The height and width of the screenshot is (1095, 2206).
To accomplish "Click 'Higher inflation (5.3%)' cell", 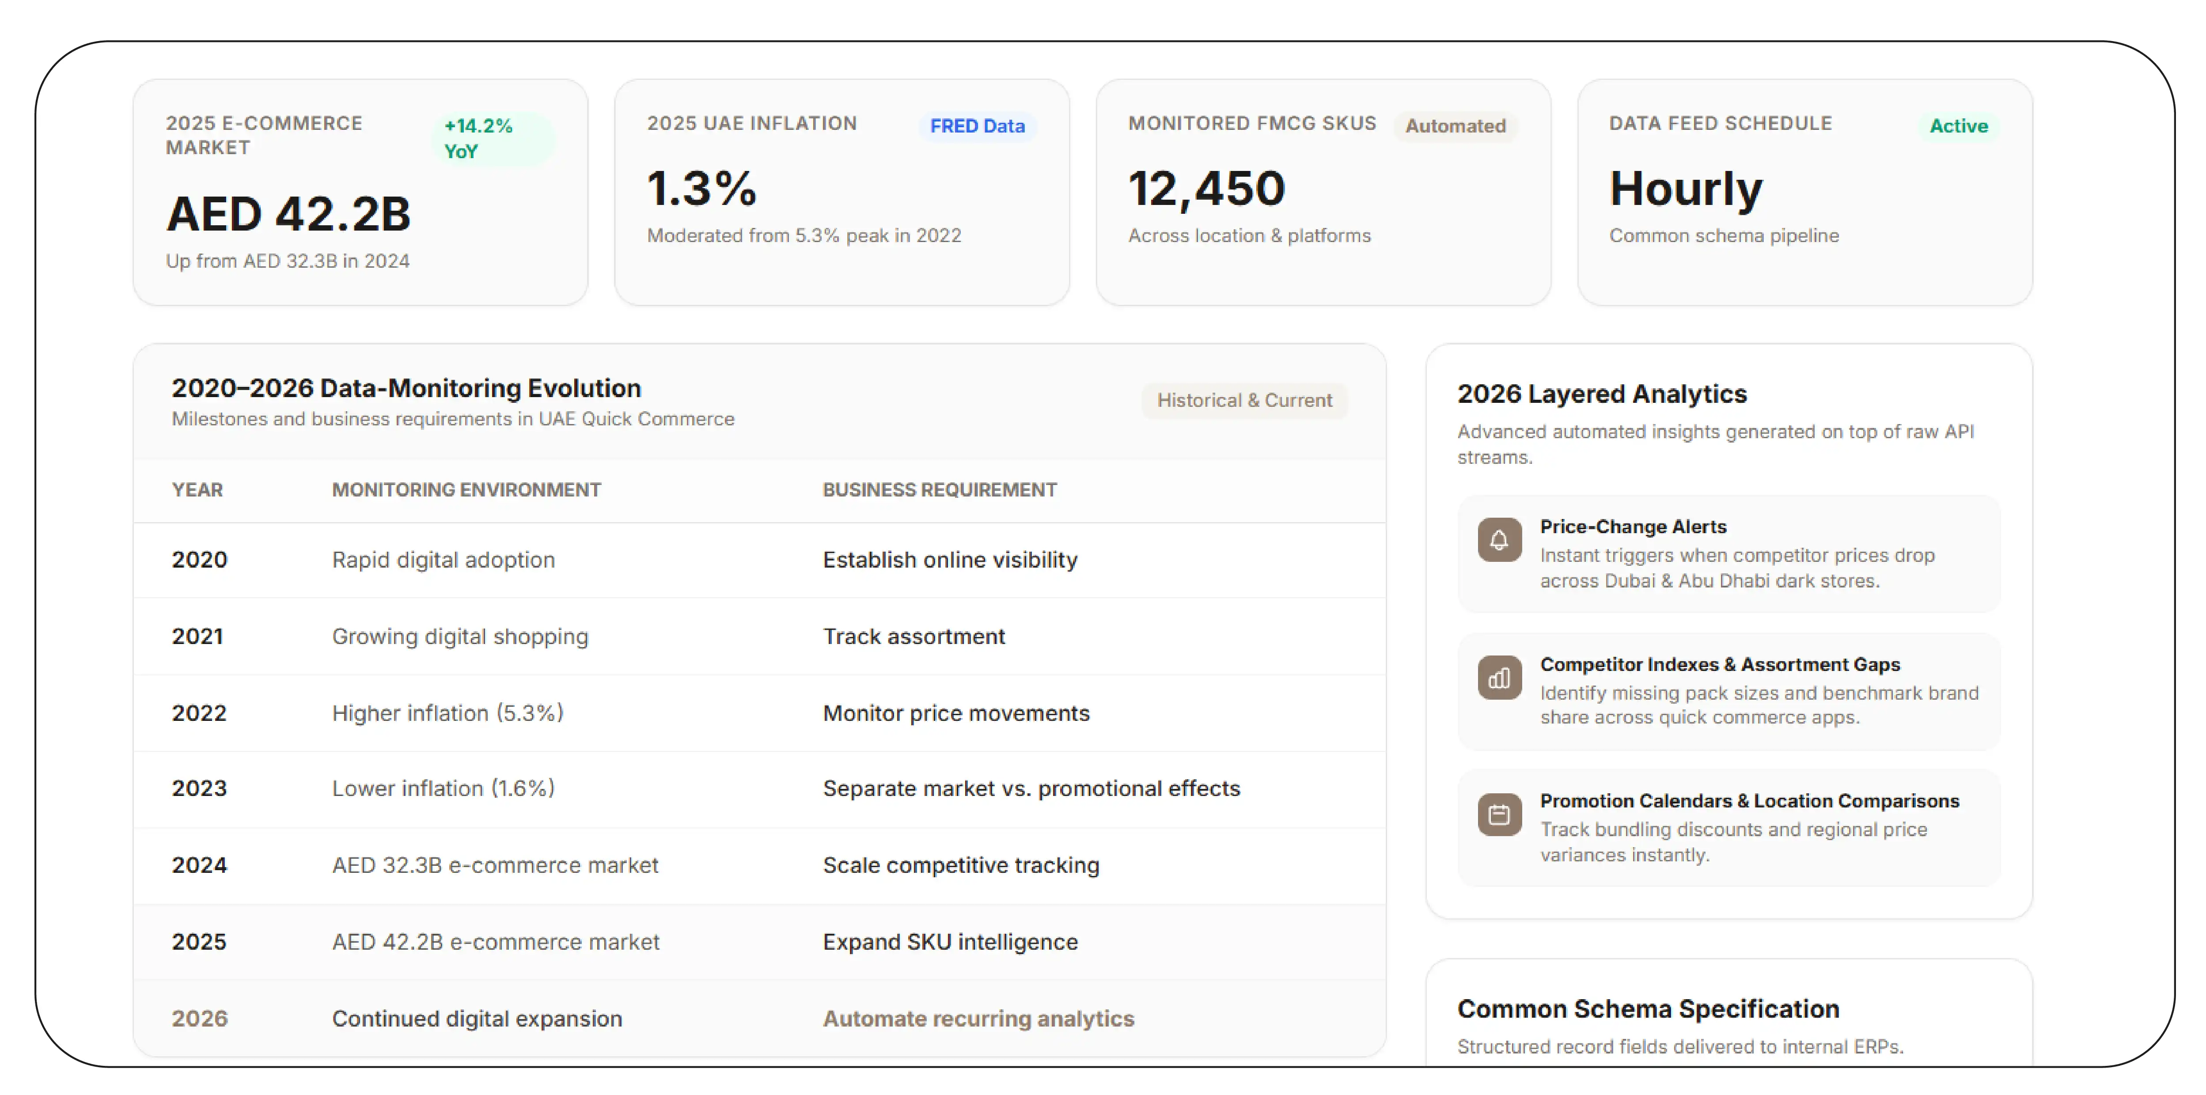I will (x=448, y=713).
